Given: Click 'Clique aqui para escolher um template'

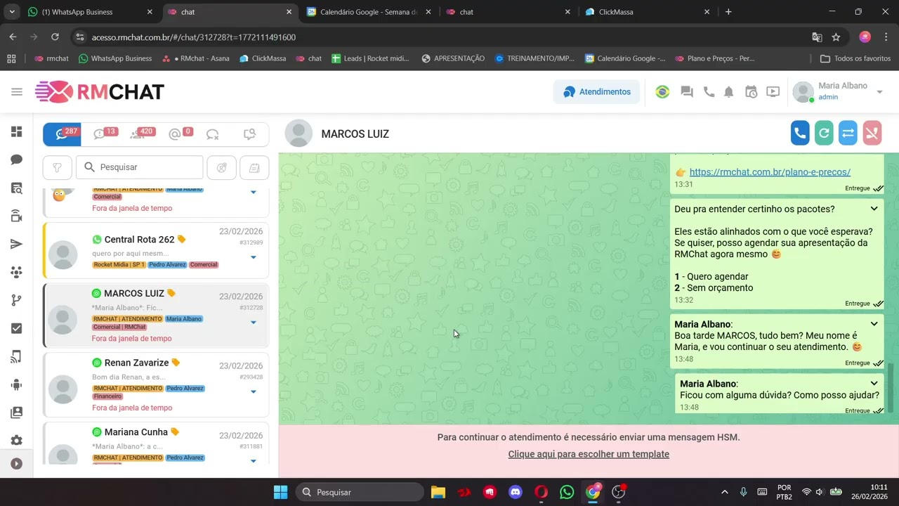Looking at the screenshot, I should [x=589, y=454].
